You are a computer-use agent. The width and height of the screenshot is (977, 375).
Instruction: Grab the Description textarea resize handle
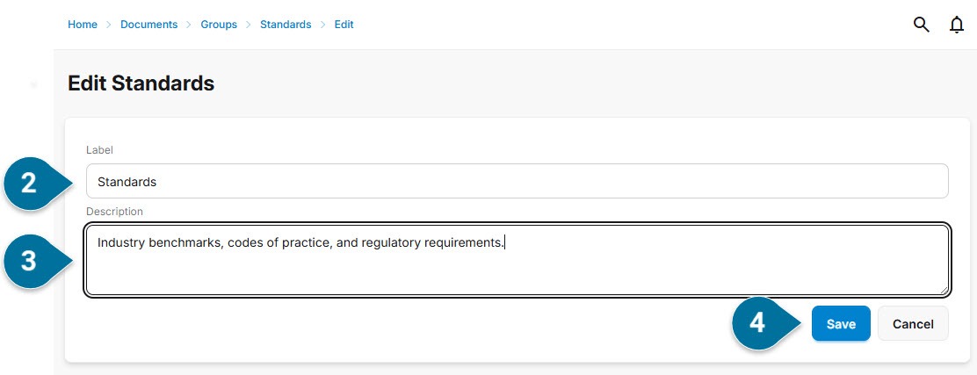click(x=944, y=290)
